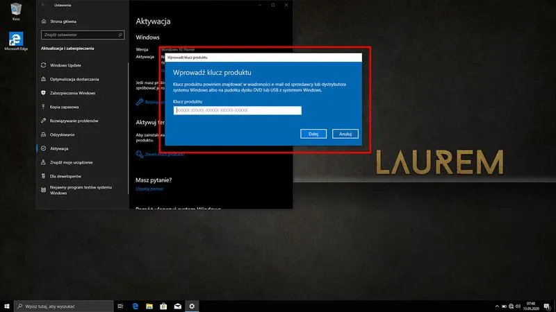Click the Uzyskaj pomoc link
The height and width of the screenshot is (312, 556).
(149, 189)
